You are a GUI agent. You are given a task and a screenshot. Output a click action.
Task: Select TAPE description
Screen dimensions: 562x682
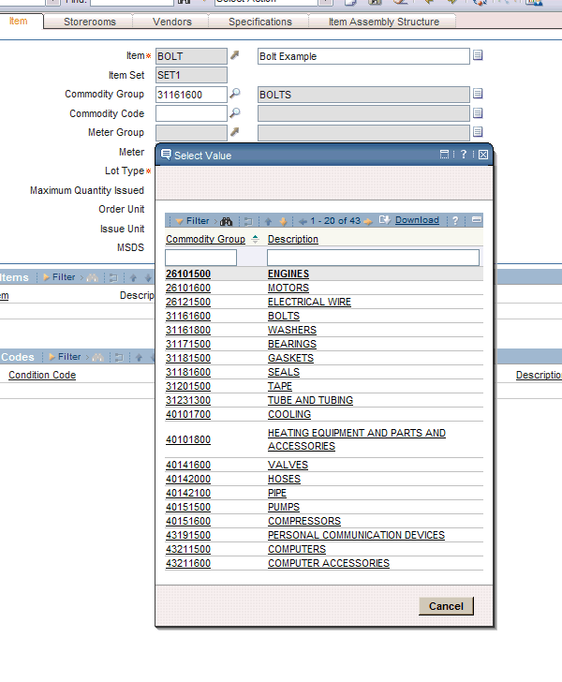click(280, 386)
